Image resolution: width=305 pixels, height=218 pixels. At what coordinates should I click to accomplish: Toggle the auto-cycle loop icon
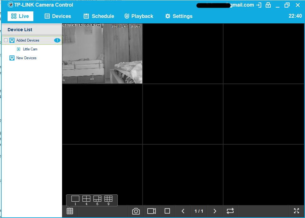pyautogui.click(x=230, y=211)
